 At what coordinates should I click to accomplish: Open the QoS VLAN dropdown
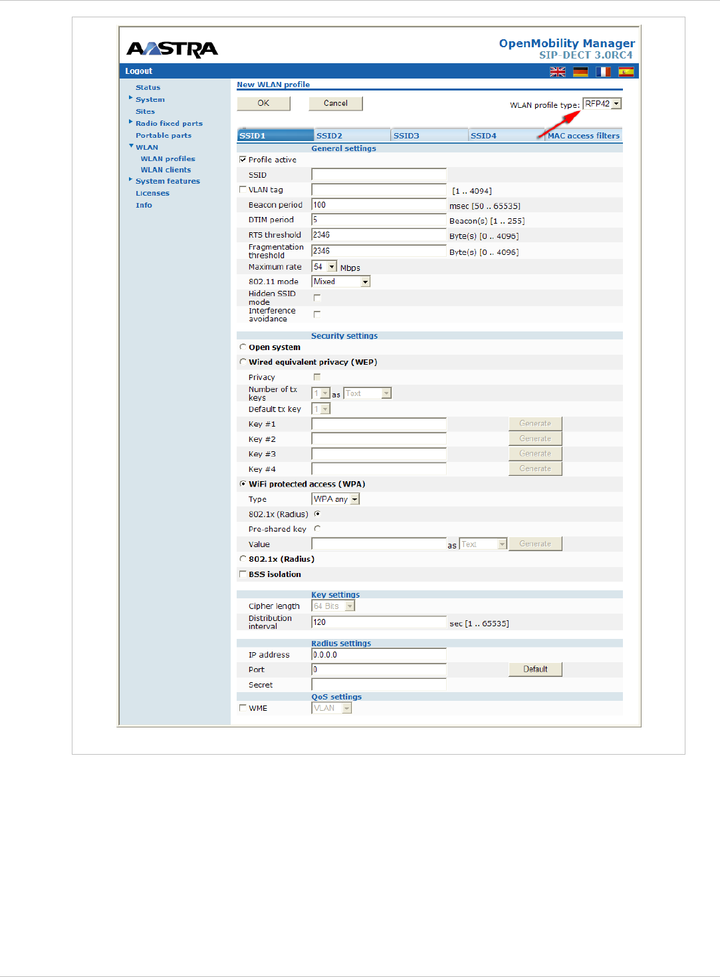[x=332, y=708]
